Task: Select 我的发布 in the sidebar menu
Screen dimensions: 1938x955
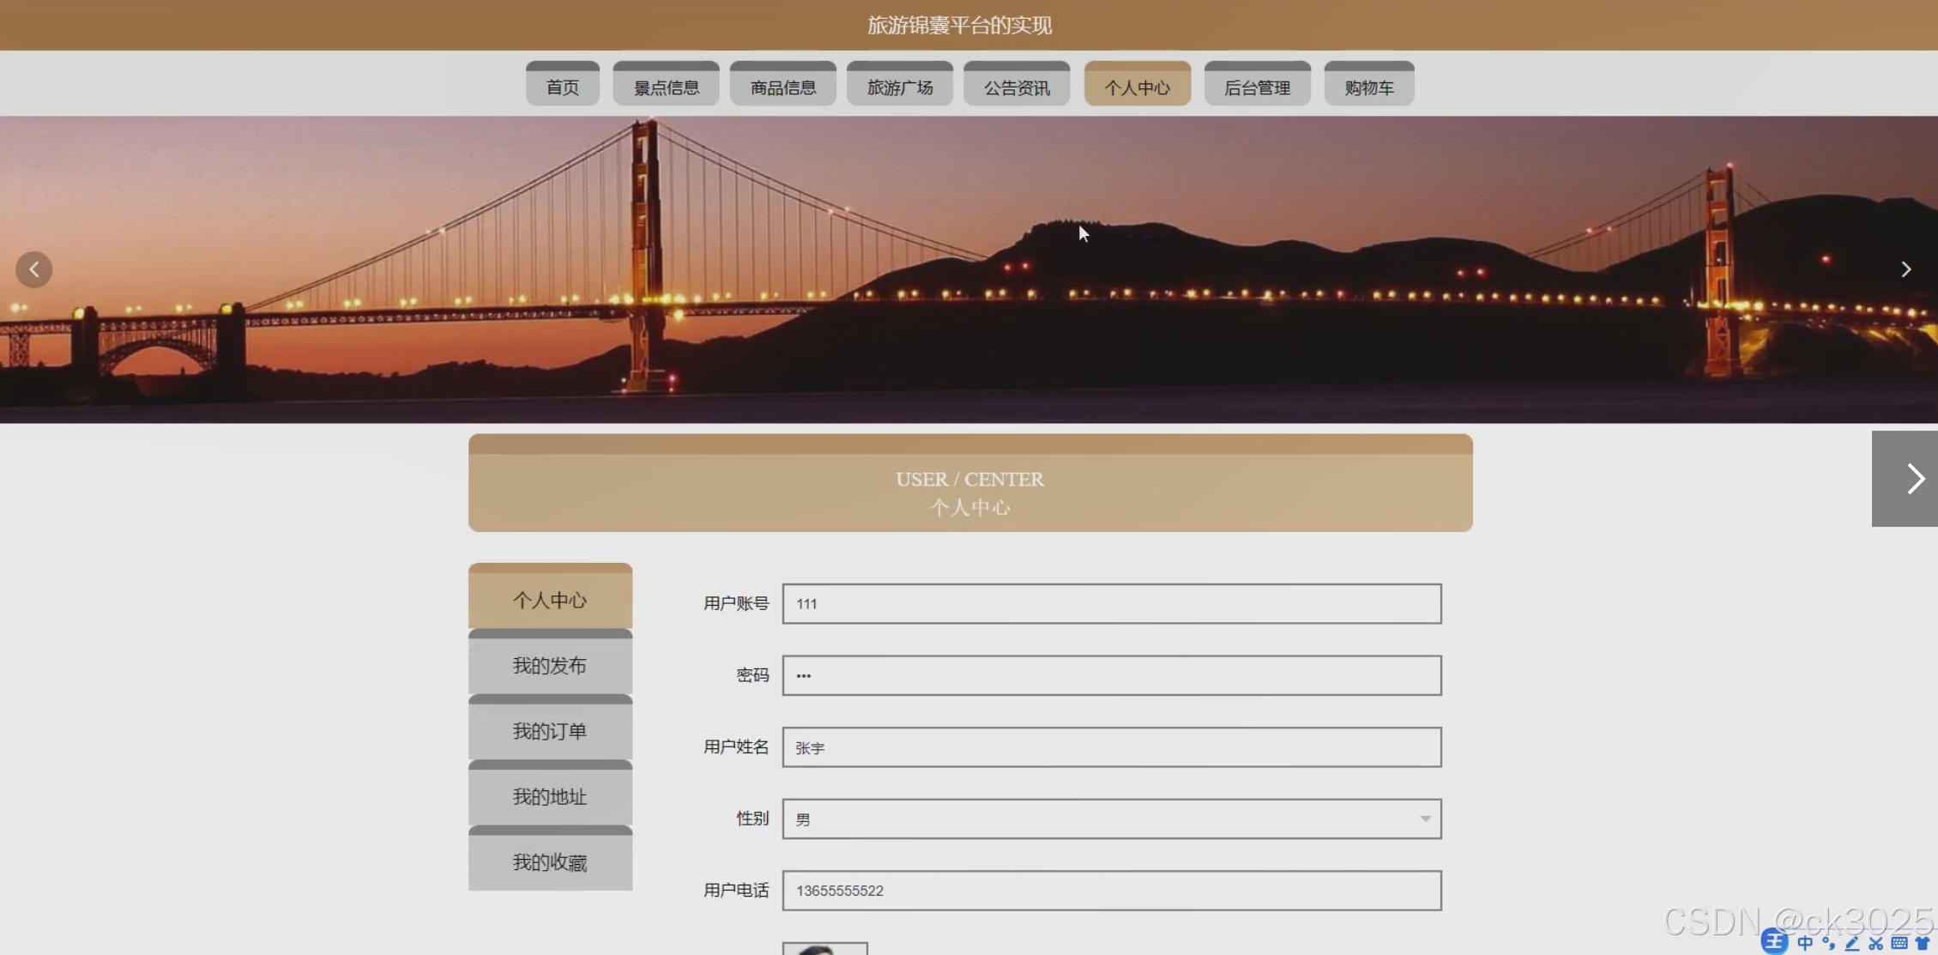Action: [x=550, y=666]
